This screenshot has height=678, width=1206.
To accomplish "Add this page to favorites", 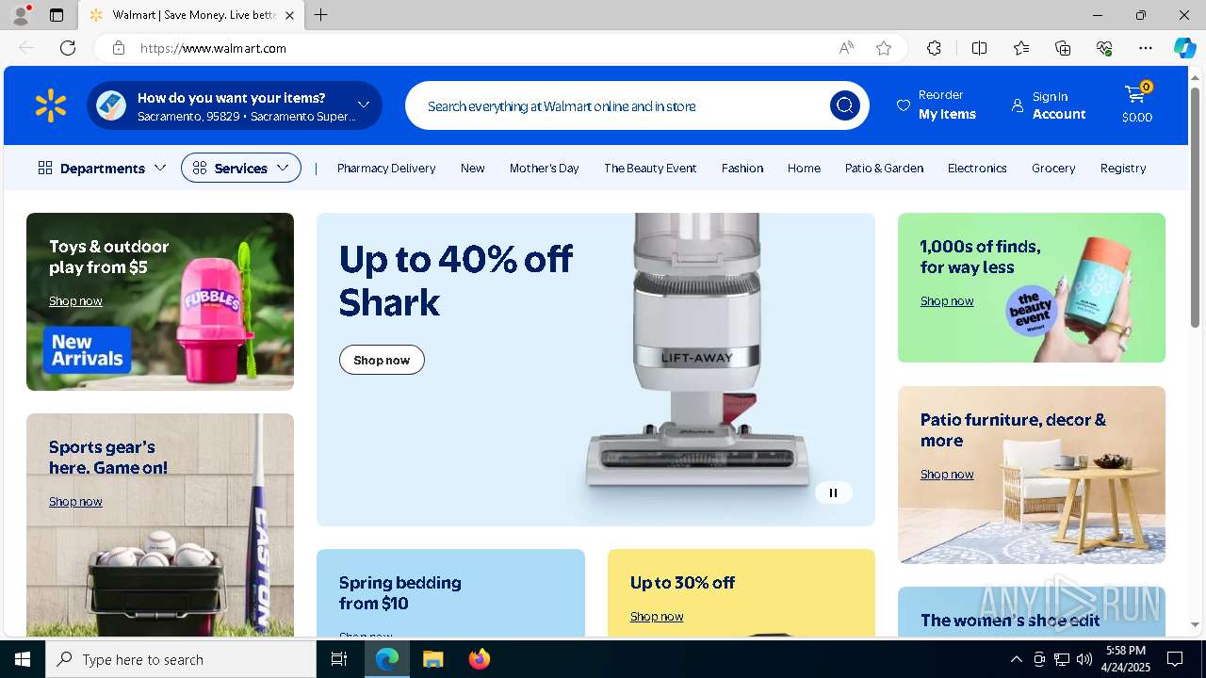I will click(x=884, y=48).
